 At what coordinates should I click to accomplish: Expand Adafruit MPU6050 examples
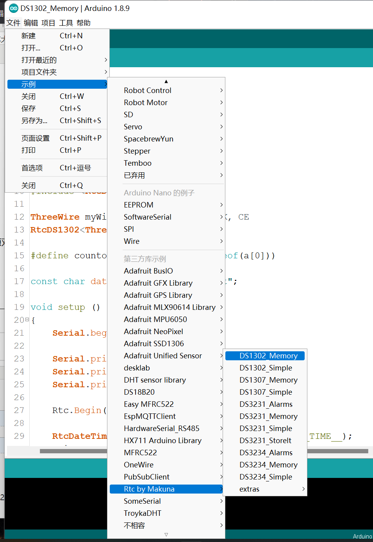pos(166,319)
